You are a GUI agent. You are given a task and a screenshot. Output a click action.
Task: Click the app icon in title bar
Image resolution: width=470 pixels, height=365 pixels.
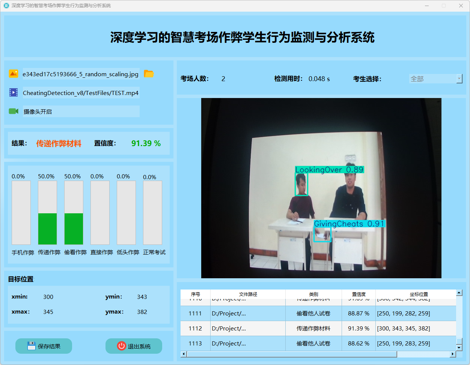6,6
